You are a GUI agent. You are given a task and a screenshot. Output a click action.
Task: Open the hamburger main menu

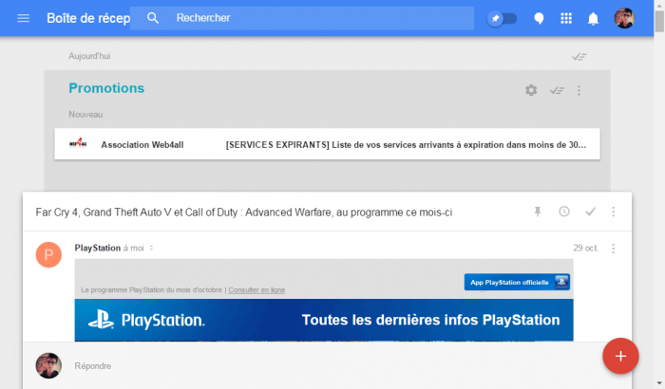[24, 18]
